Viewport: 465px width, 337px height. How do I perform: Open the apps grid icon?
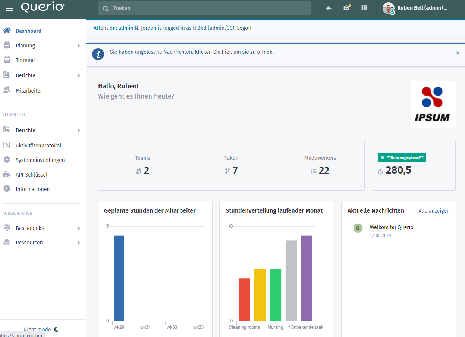[x=364, y=8]
